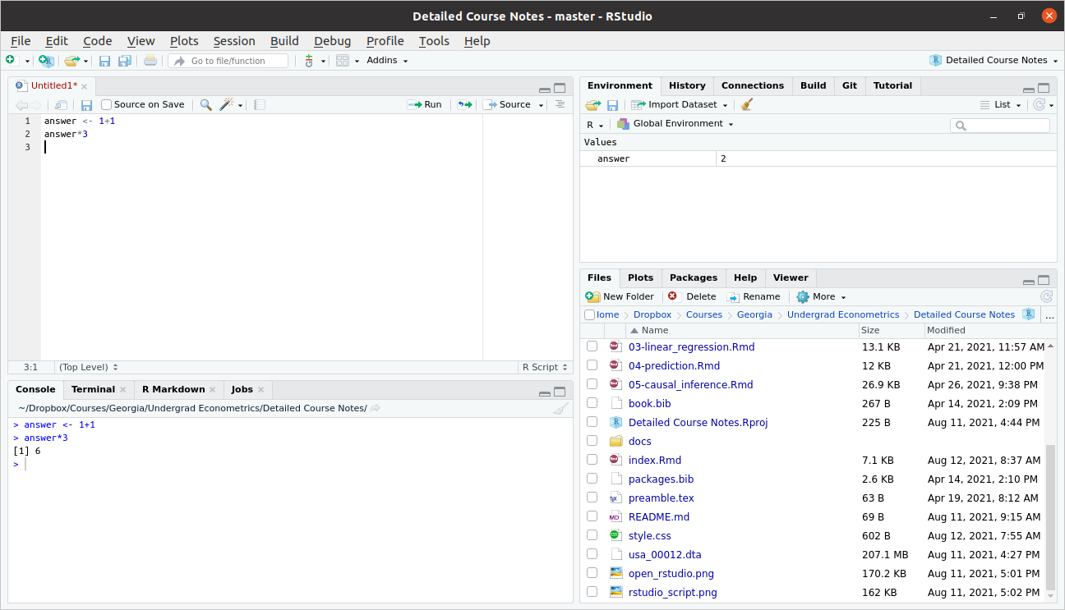Click the Re-run previous code region icon
The width and height of the screenshot is (1065, 610).
click(x=465, y=104)
